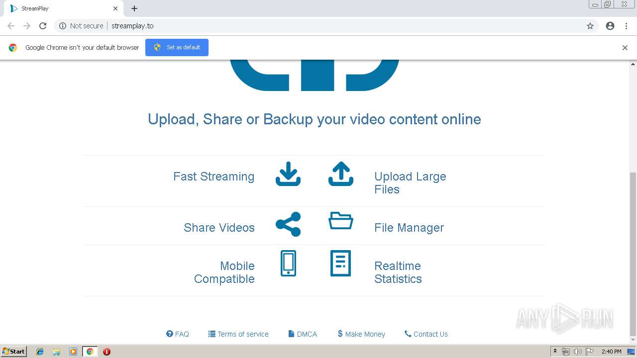Dismiss the default browser notification bar
This screenshot has height=358, width=637.
tap(625, 48)
